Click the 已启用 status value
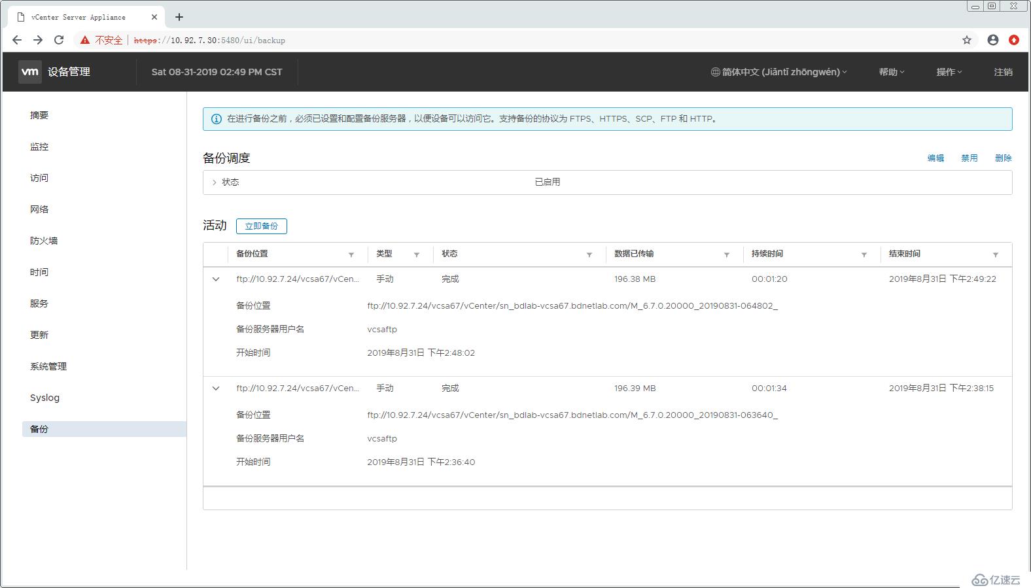 [x=548, y=182]
